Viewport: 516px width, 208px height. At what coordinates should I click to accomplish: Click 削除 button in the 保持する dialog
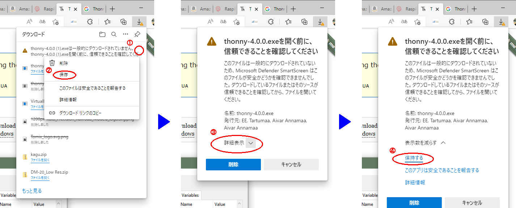pos(414,203)
